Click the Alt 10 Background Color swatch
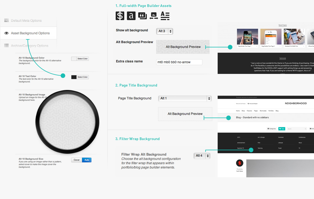 74,59
